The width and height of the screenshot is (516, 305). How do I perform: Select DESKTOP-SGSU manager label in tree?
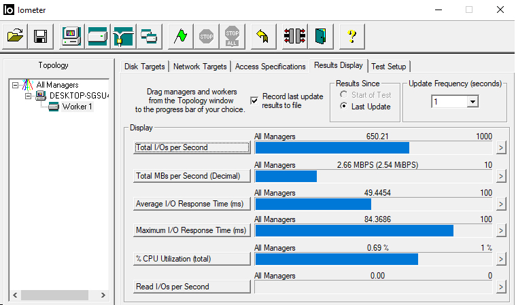click(79, 96)
